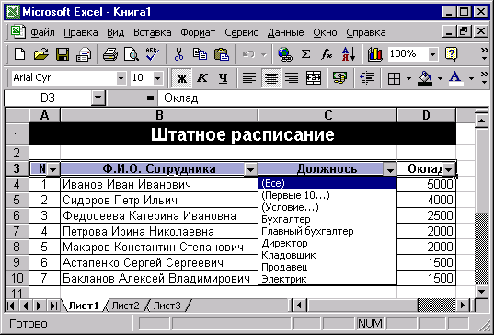Screen dimensions: 494x335
Task: Apply AutoSum sigma icon
Action: (x=305, y=54)
